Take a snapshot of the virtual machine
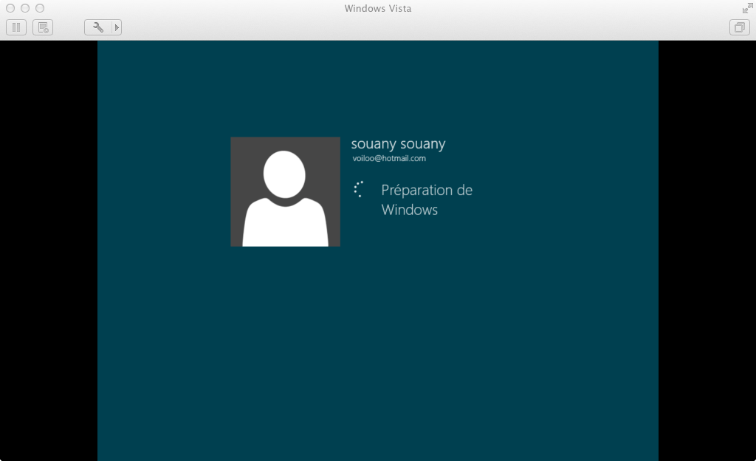 tap(43, 27)
